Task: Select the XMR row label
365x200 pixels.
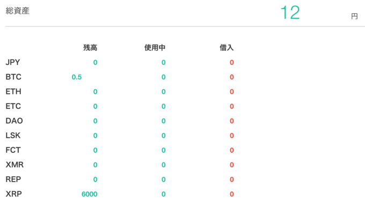Action: (x=14, y=165)
